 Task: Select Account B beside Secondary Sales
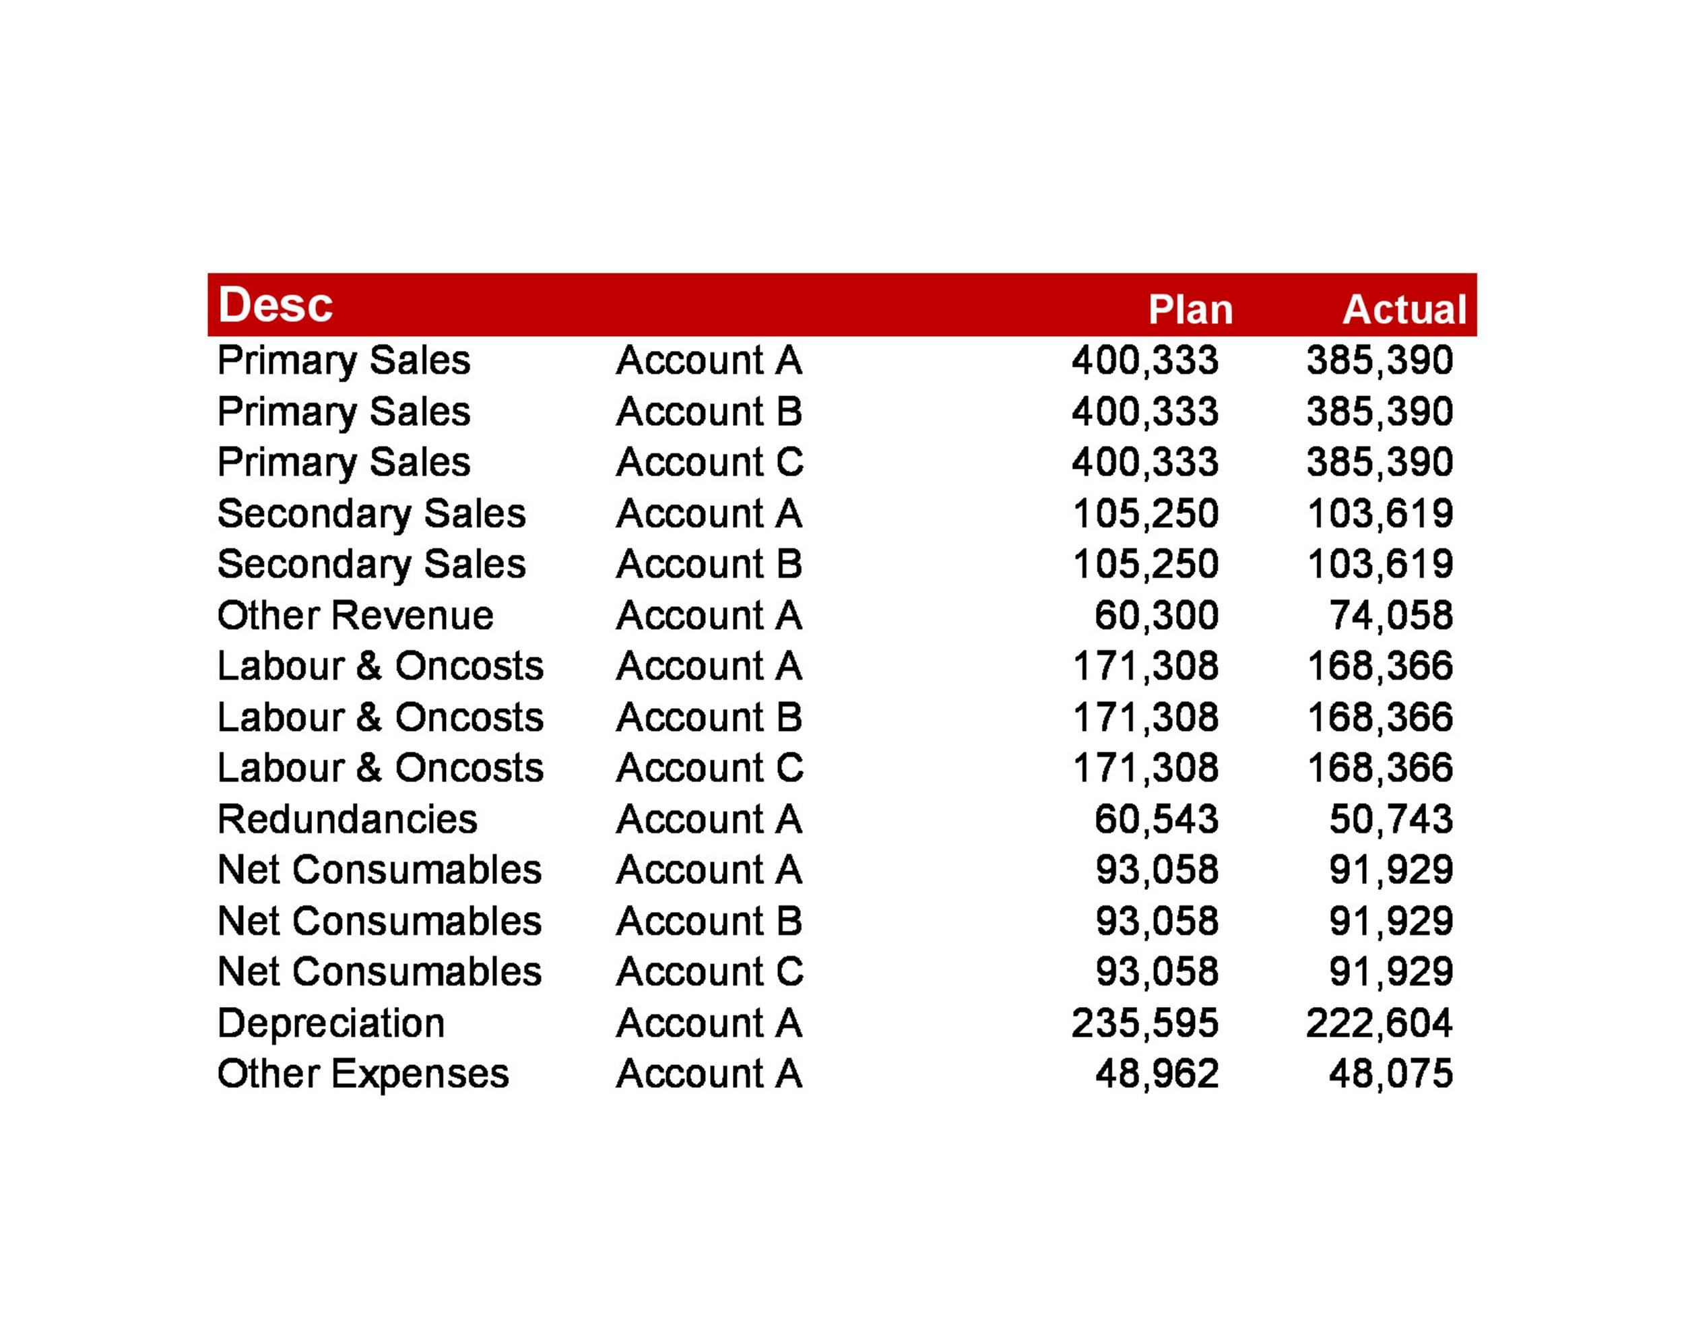709,564
